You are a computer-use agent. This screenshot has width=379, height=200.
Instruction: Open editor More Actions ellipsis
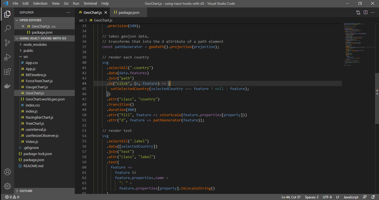click(x=373, y=12)
